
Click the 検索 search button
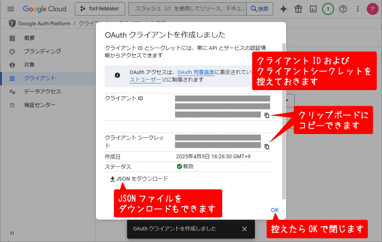click(x=260, y=9)
